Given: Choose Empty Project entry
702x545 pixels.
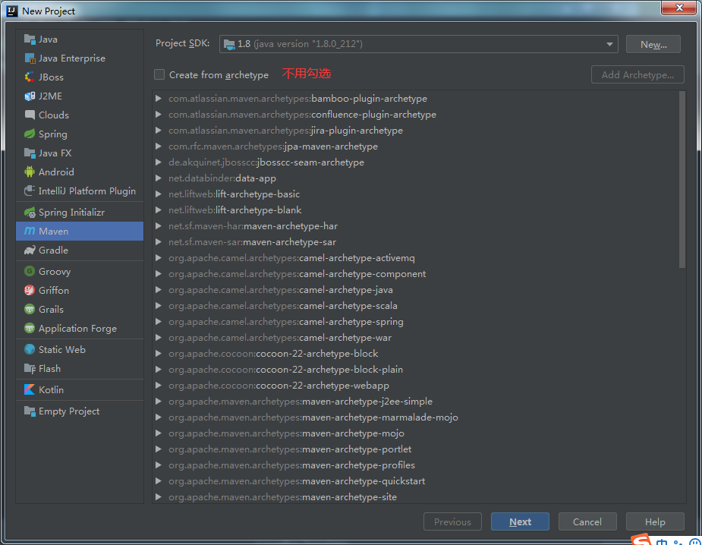Looking at the screenshot, I should (x=80, y=411).
